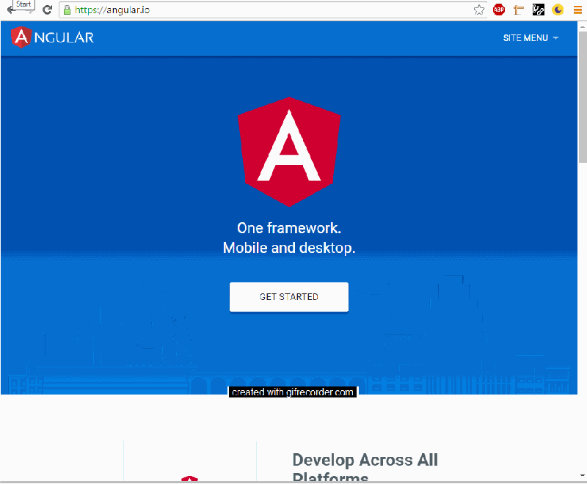Expand the SITE MENU dropdown
Viewport: 587px width, 484px height.
pyautogui.click(x=525, y=37)
